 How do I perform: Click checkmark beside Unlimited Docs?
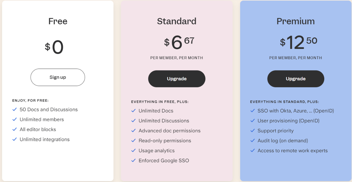click(x=134, y=111)
